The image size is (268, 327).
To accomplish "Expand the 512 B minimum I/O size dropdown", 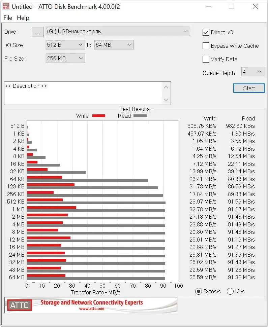I will pos(65,45).
